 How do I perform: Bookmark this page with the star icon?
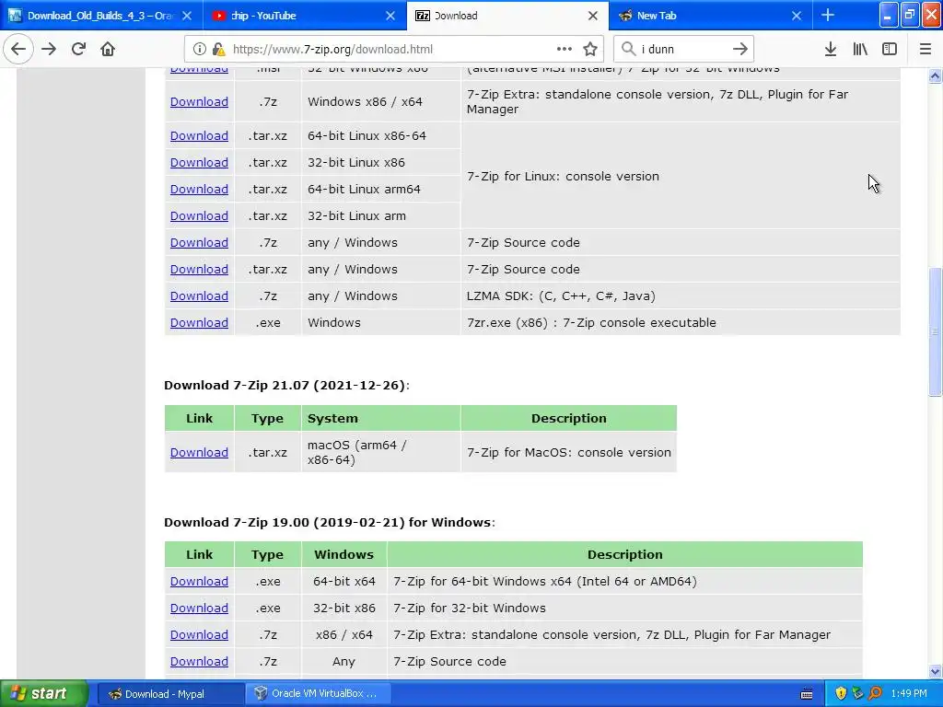click(590, 49)
